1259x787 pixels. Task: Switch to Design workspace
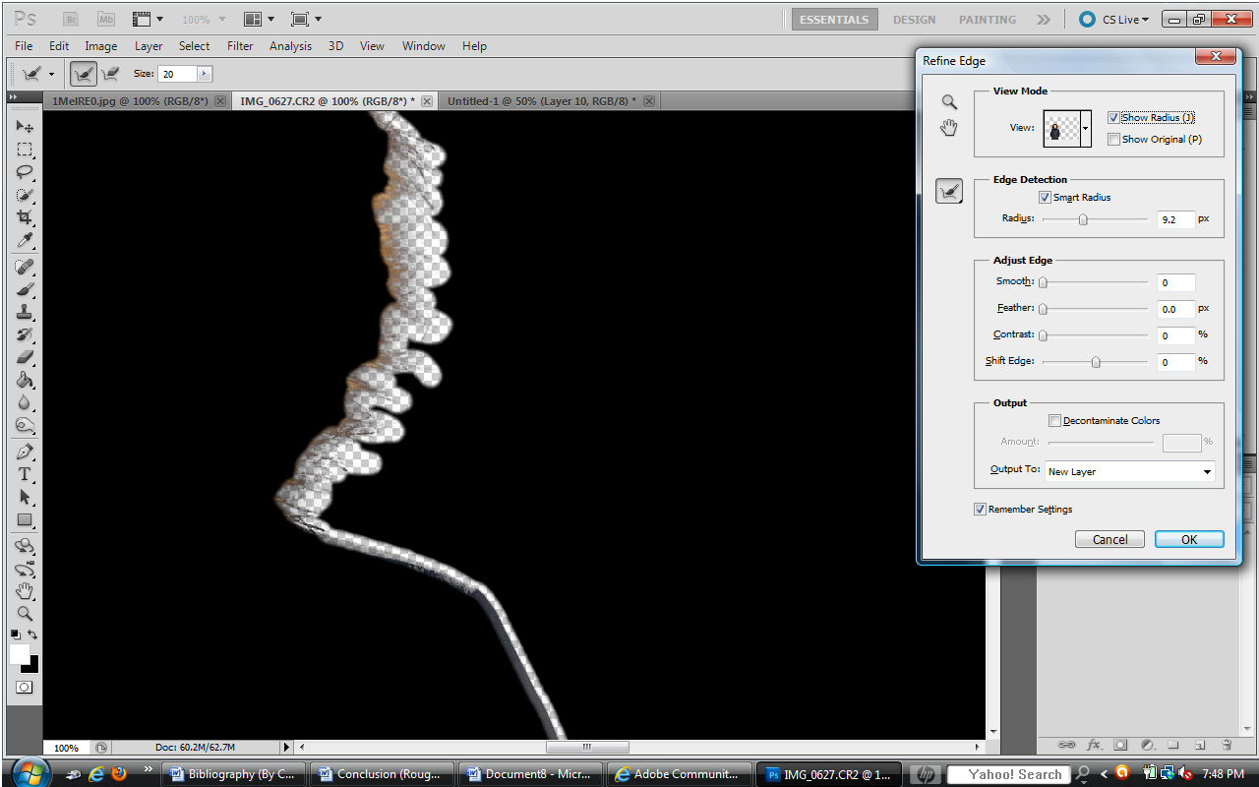[914, 19]
